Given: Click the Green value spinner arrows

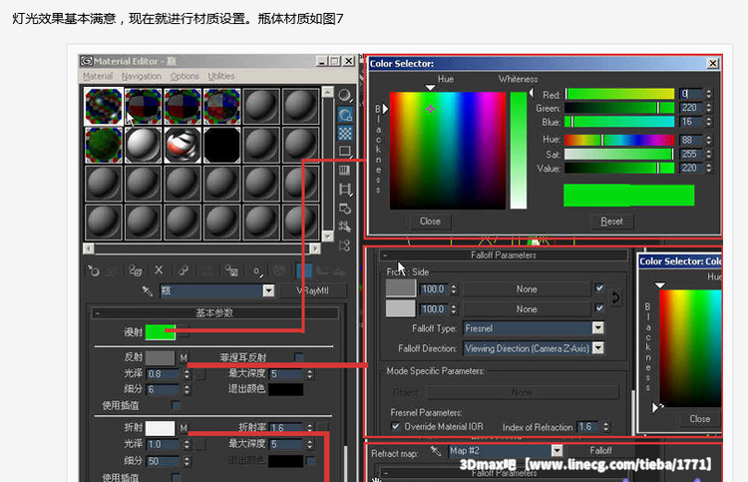Looking at the screenshot, I should tap(708, 108).
